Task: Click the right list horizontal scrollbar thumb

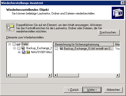Action: 68,75
